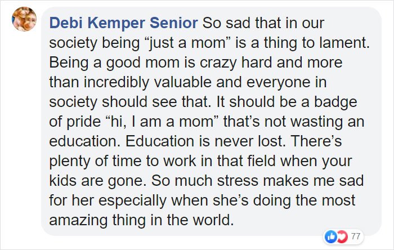Image resolution: width=394 pixels, height=250 pixels.
Task: Click the phrase "So much stress"
Action: click(x=205, y=181)
